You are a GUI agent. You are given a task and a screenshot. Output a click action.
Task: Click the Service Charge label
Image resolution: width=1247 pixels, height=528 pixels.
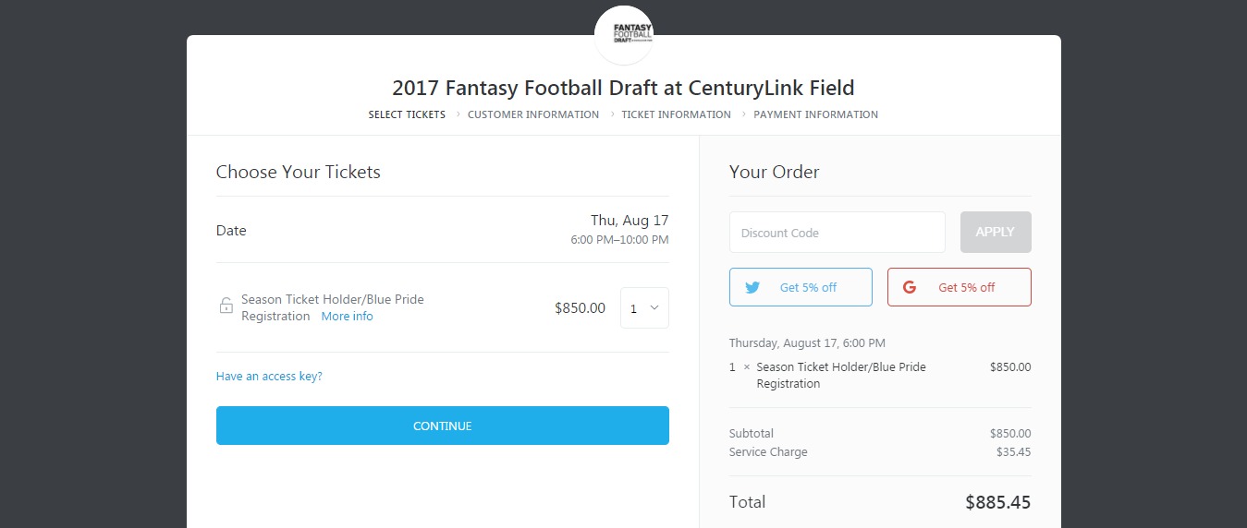tap(768, 452)
